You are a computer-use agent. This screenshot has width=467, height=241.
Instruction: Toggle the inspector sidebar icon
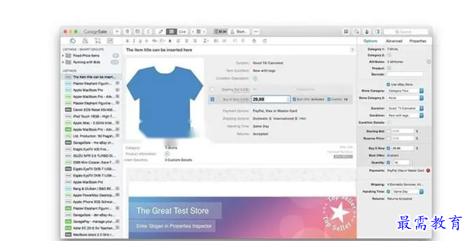pos(377,32)
